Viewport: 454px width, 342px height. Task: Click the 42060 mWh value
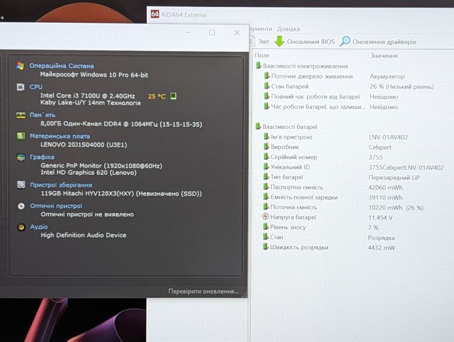(x=385, y=188)
